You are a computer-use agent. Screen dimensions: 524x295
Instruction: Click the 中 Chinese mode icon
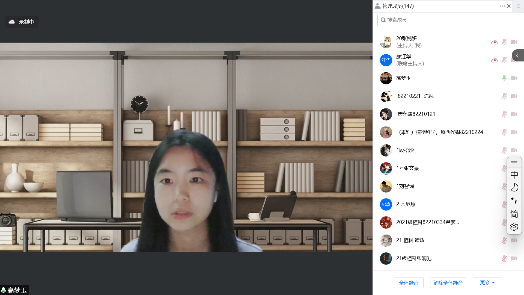click(514, 175)
